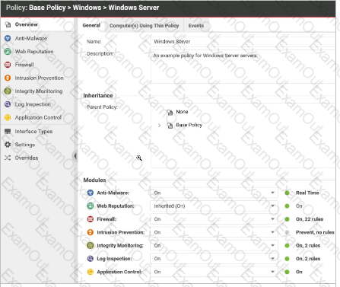Click Integrity Monitoring 'On, 2 rules' status

(x=308, y=245)
